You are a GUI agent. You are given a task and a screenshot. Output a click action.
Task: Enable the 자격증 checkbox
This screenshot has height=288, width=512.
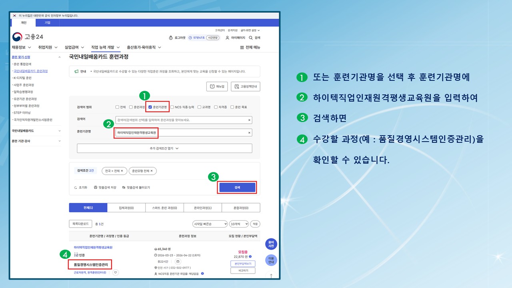pos(216,107)
